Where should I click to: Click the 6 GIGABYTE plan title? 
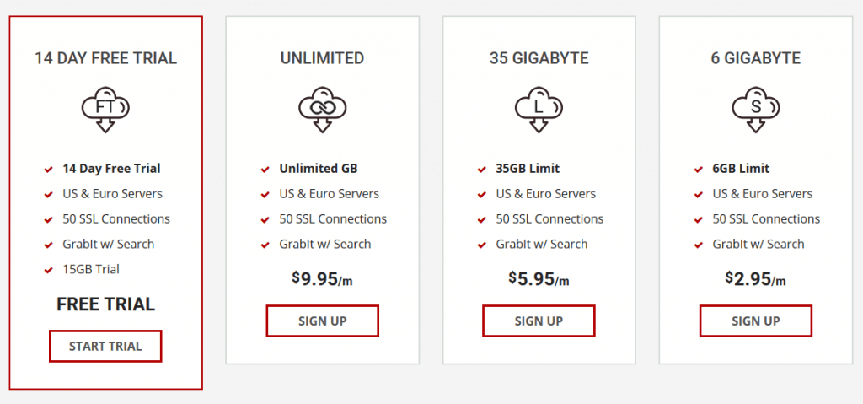pos(755,58)
